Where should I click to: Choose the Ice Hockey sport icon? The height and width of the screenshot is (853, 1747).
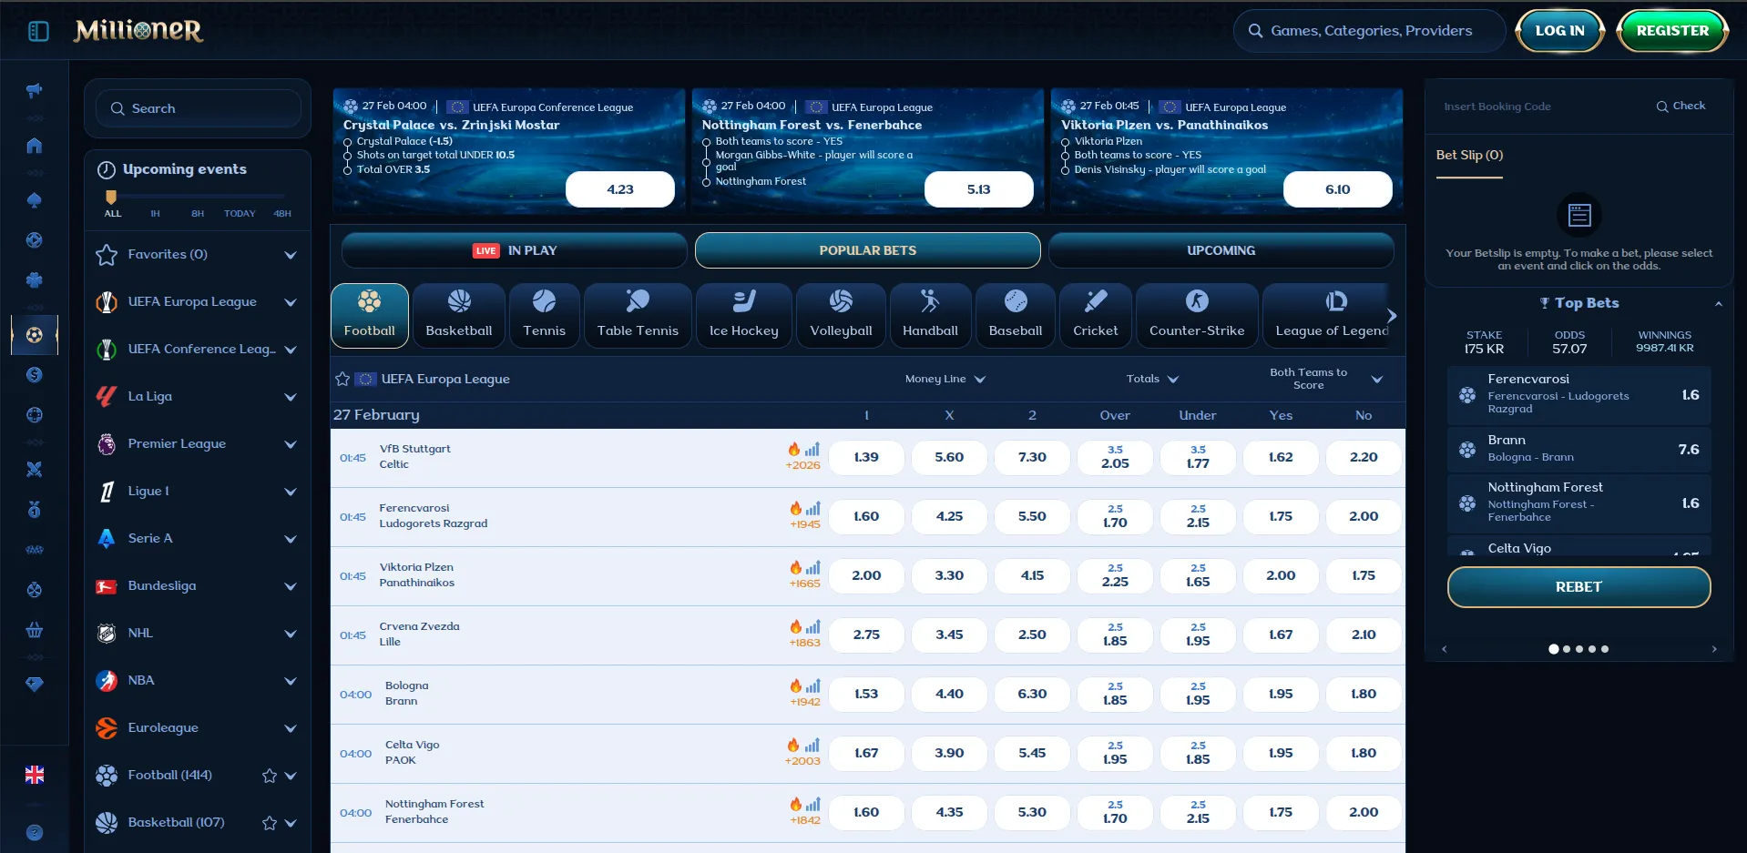coord(743,315)
